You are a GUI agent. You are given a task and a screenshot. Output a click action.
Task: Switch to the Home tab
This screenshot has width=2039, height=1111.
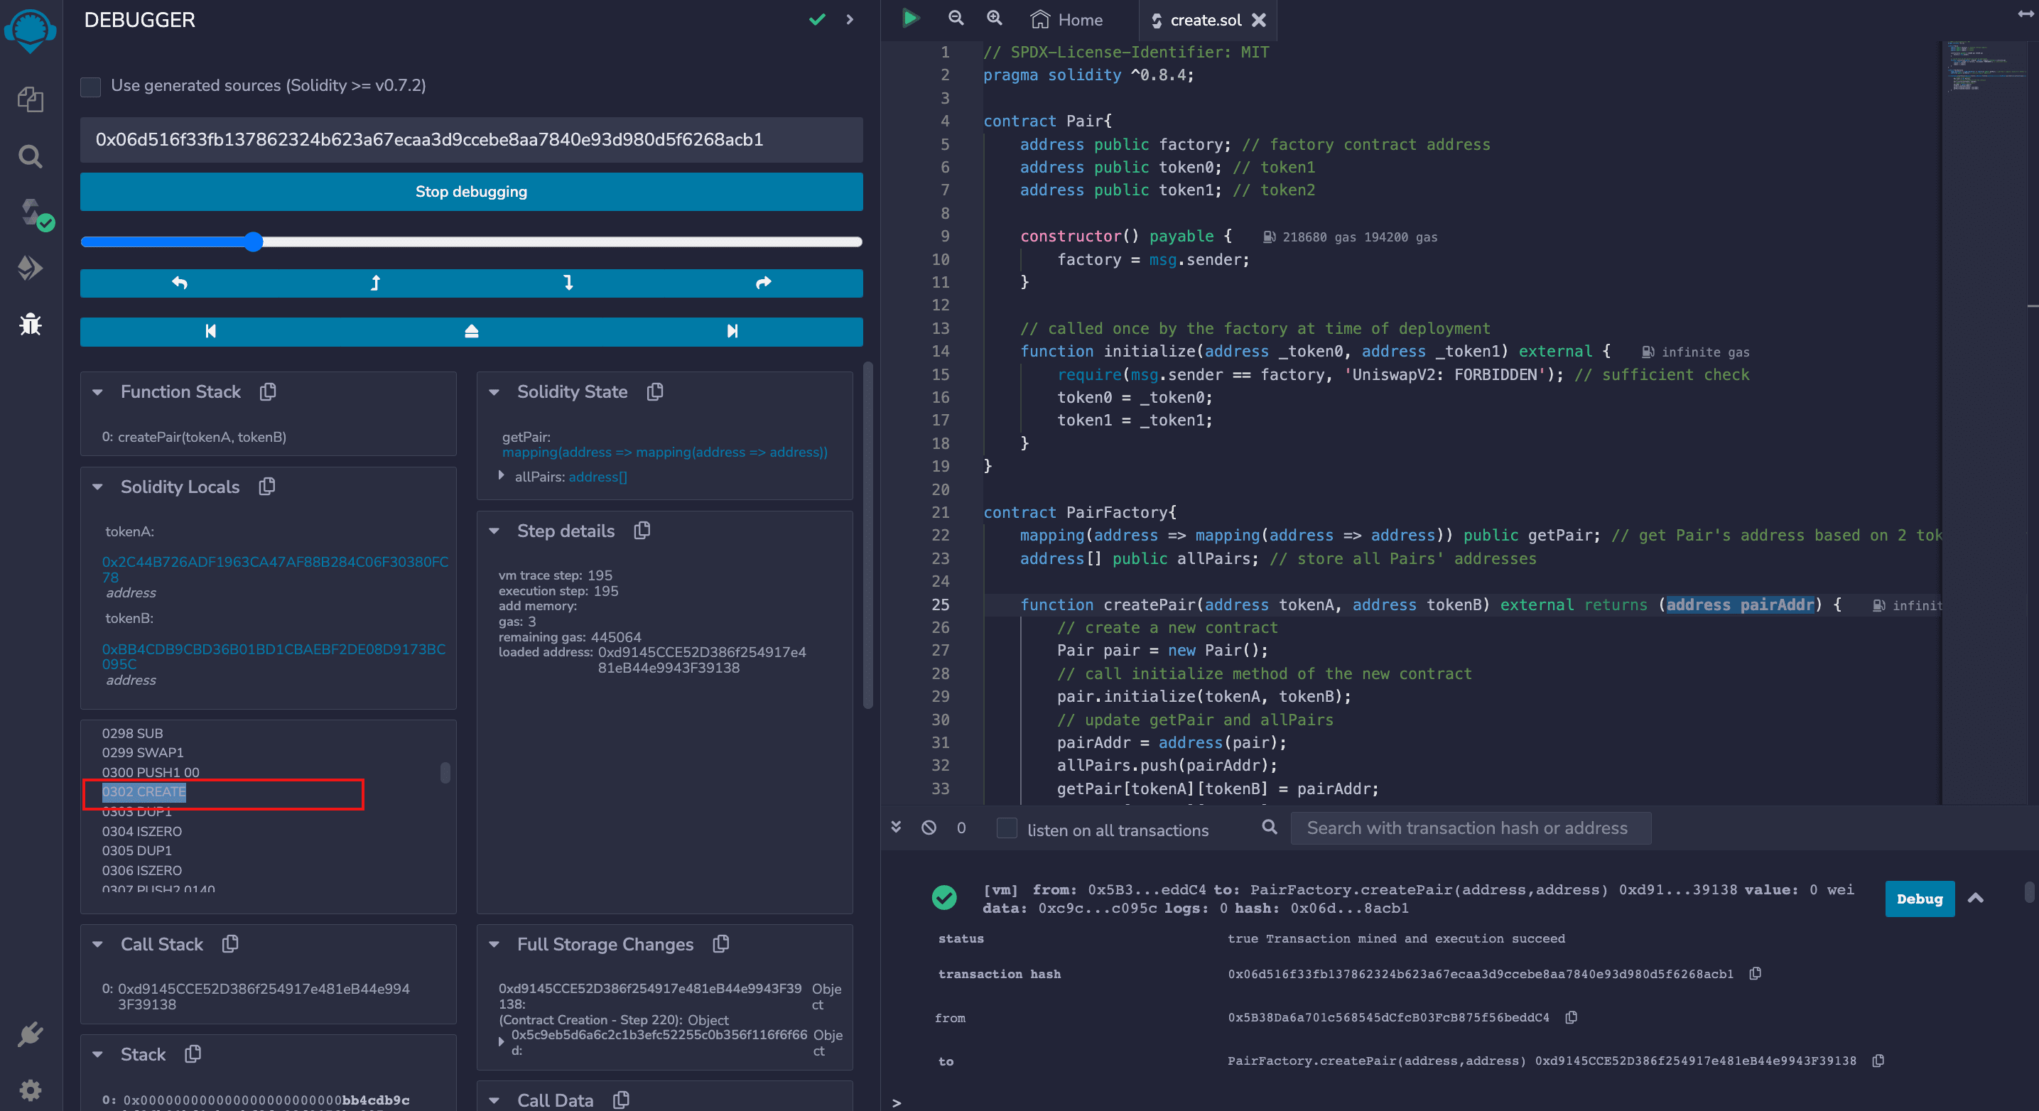pyautogui.click(x=1066, y=20)
